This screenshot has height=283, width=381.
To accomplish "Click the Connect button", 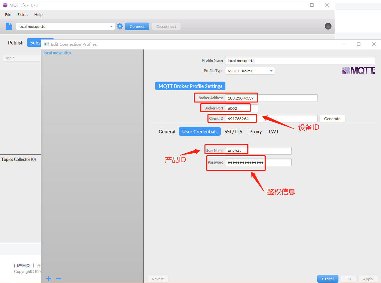I will tap(137, 27).
